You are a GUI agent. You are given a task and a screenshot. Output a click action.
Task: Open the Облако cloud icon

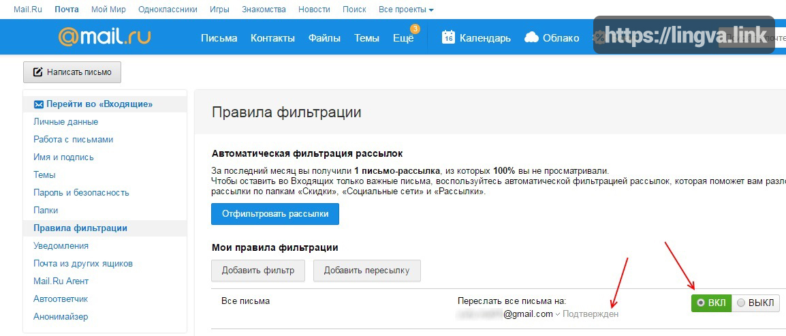click(531, 37)
